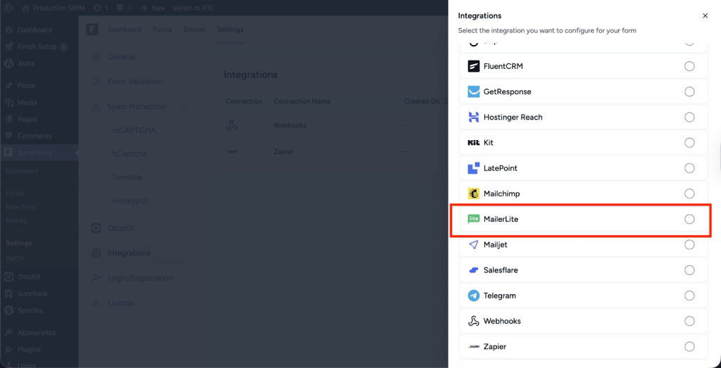Choose the Telegram radio option

point(689,296)
